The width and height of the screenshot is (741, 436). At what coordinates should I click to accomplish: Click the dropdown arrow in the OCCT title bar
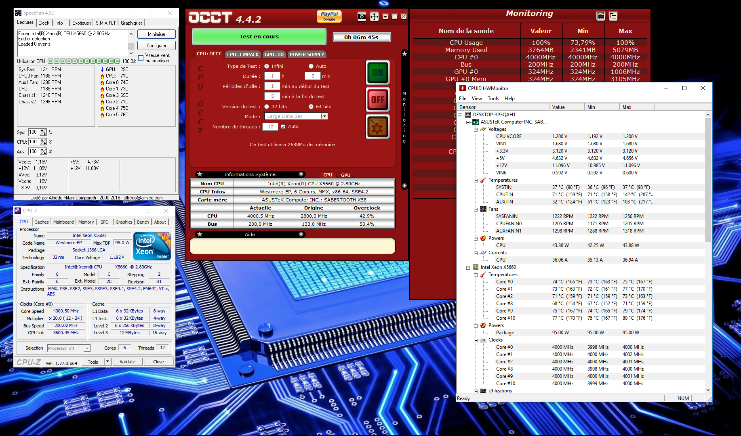pyautogui.click(x=385, y=17)
